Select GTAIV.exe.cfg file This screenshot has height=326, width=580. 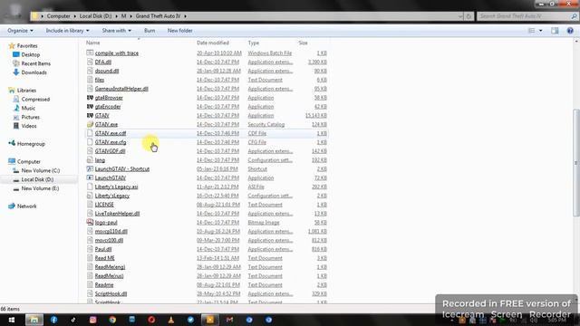(111, 142)
